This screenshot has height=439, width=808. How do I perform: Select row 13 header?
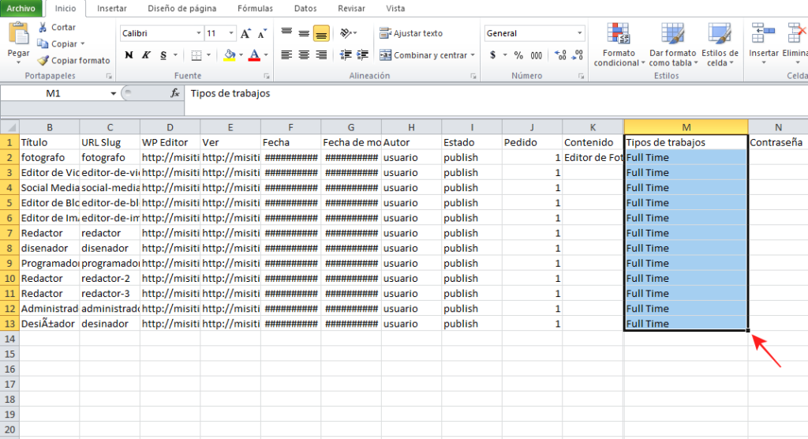point(9,324)
